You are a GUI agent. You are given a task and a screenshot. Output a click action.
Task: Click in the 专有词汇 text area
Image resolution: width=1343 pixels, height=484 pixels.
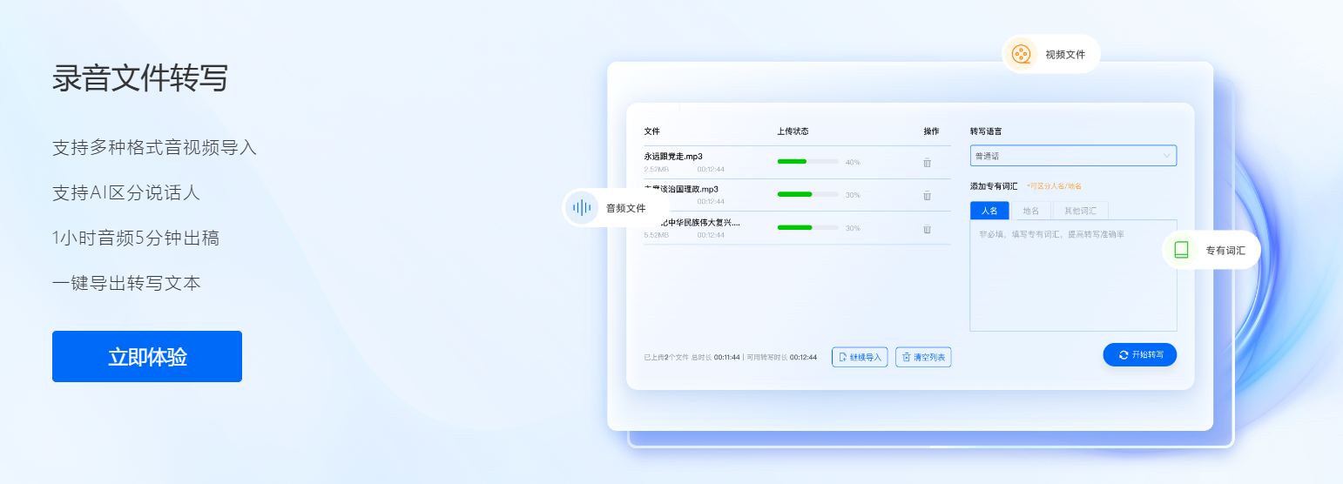[1073, 275]
